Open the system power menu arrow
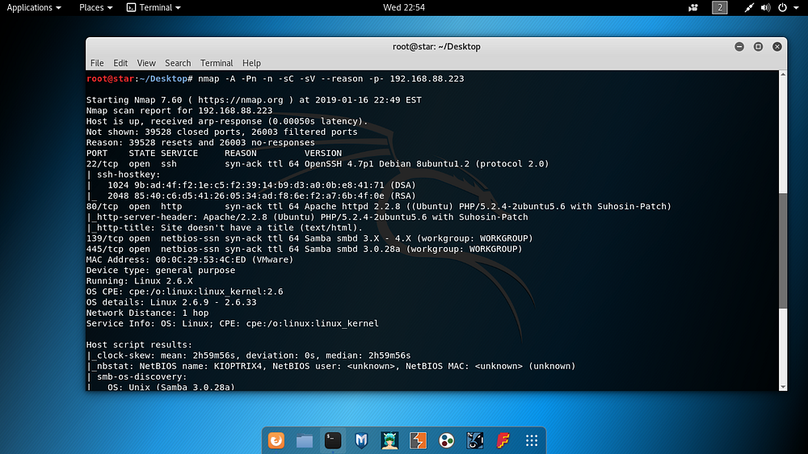 tap(796, 7)
